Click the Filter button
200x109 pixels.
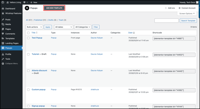pyautogui.click(x=96, y=27)
